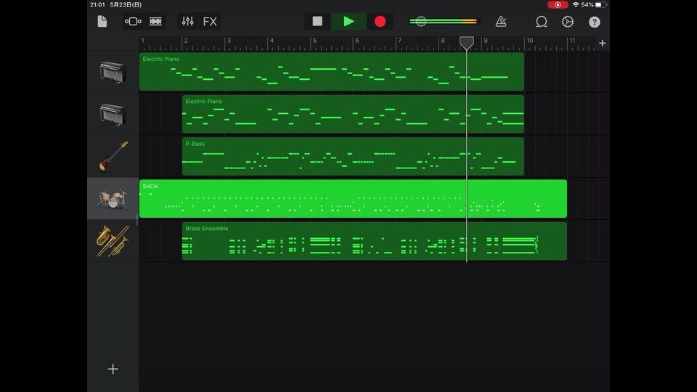Select the P-Bass region
The image size is (697, 392).
pyautogui.click(x=353, y=157)
